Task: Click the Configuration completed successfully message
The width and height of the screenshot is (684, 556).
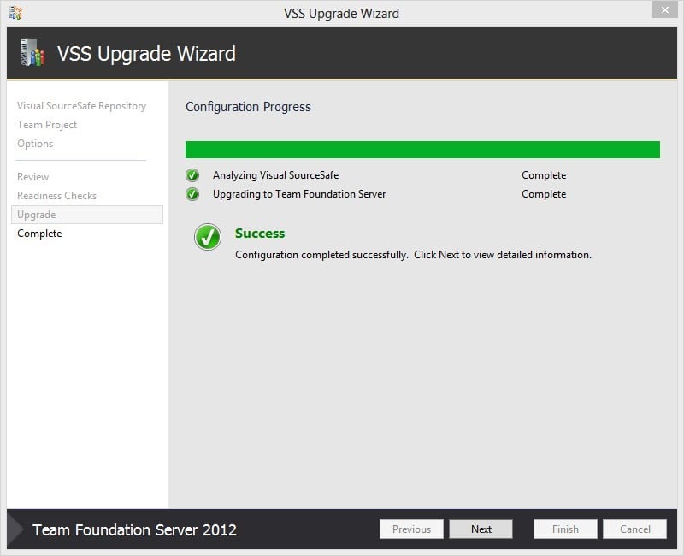Action: point(413,255)
